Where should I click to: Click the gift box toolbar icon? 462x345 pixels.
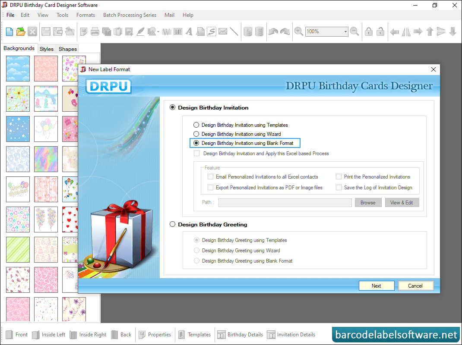pyautogui.click(x=118, y=31)
